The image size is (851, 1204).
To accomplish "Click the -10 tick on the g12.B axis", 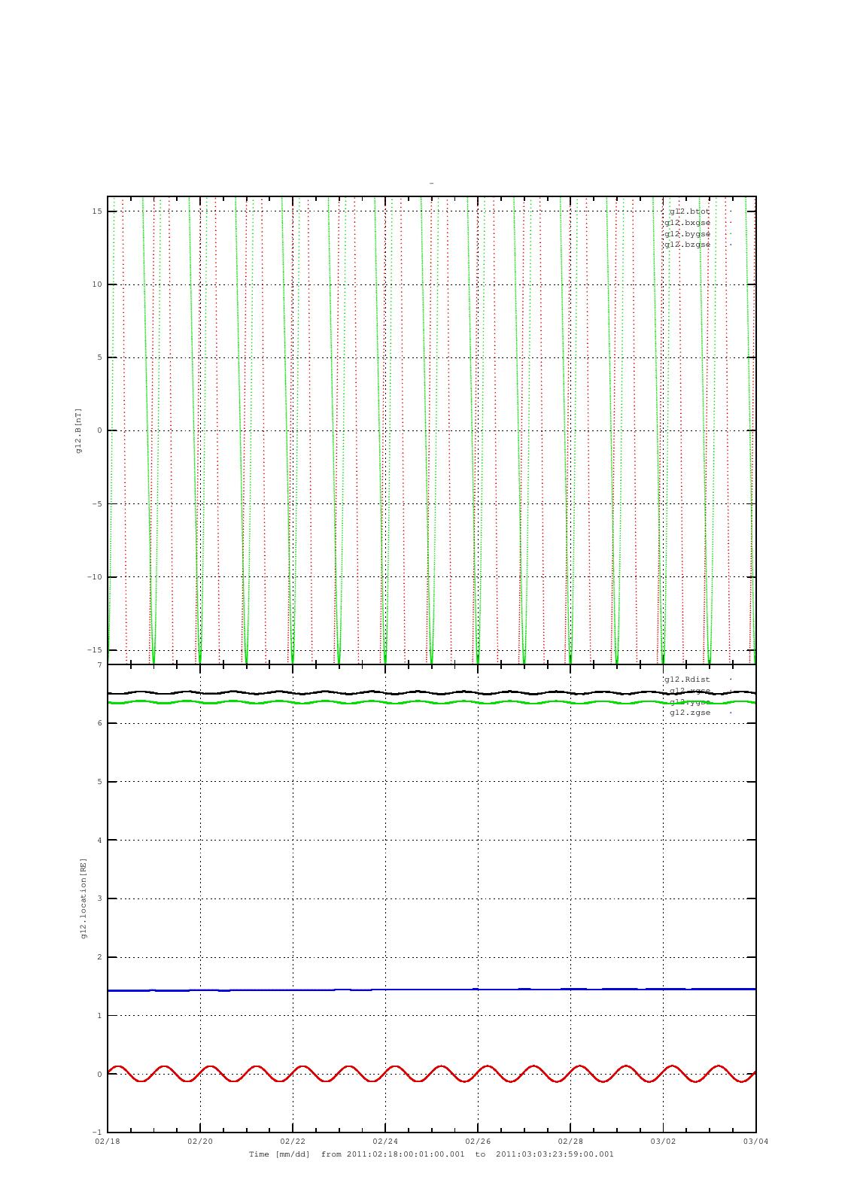I will pos(95,577).
